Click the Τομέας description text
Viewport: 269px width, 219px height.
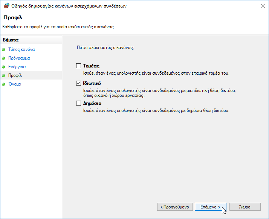(156, 73)
